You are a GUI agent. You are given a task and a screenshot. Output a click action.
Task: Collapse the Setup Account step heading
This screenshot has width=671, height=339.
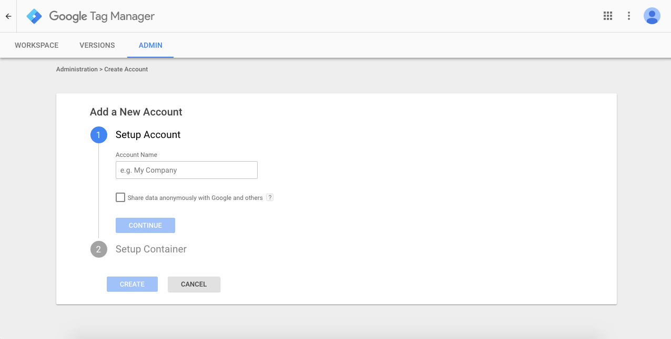[x=148, y=135]
